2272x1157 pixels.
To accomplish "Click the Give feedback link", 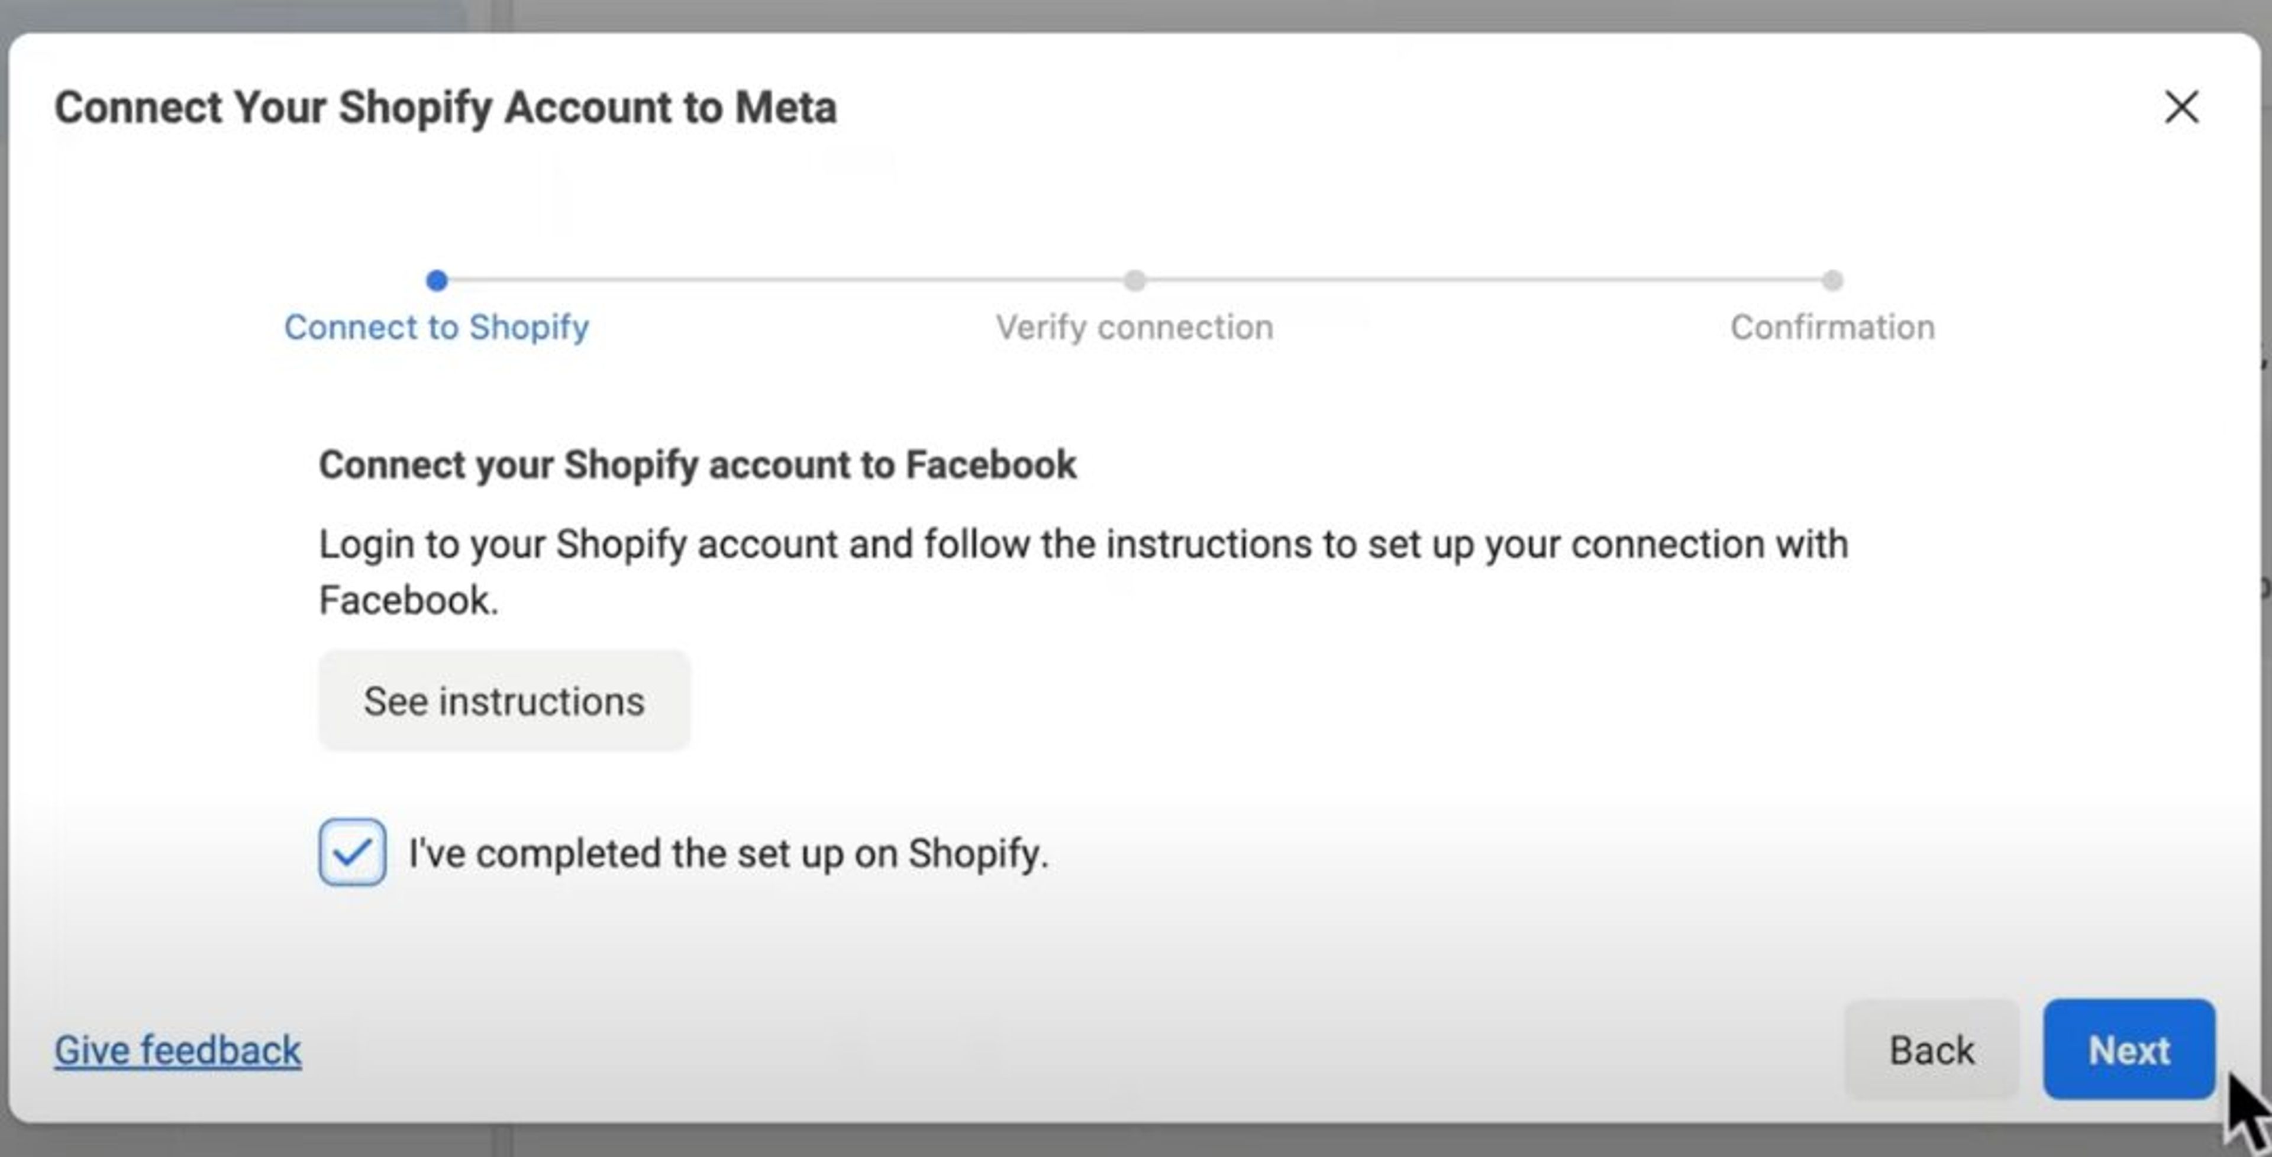I will tap(177, 1051).
